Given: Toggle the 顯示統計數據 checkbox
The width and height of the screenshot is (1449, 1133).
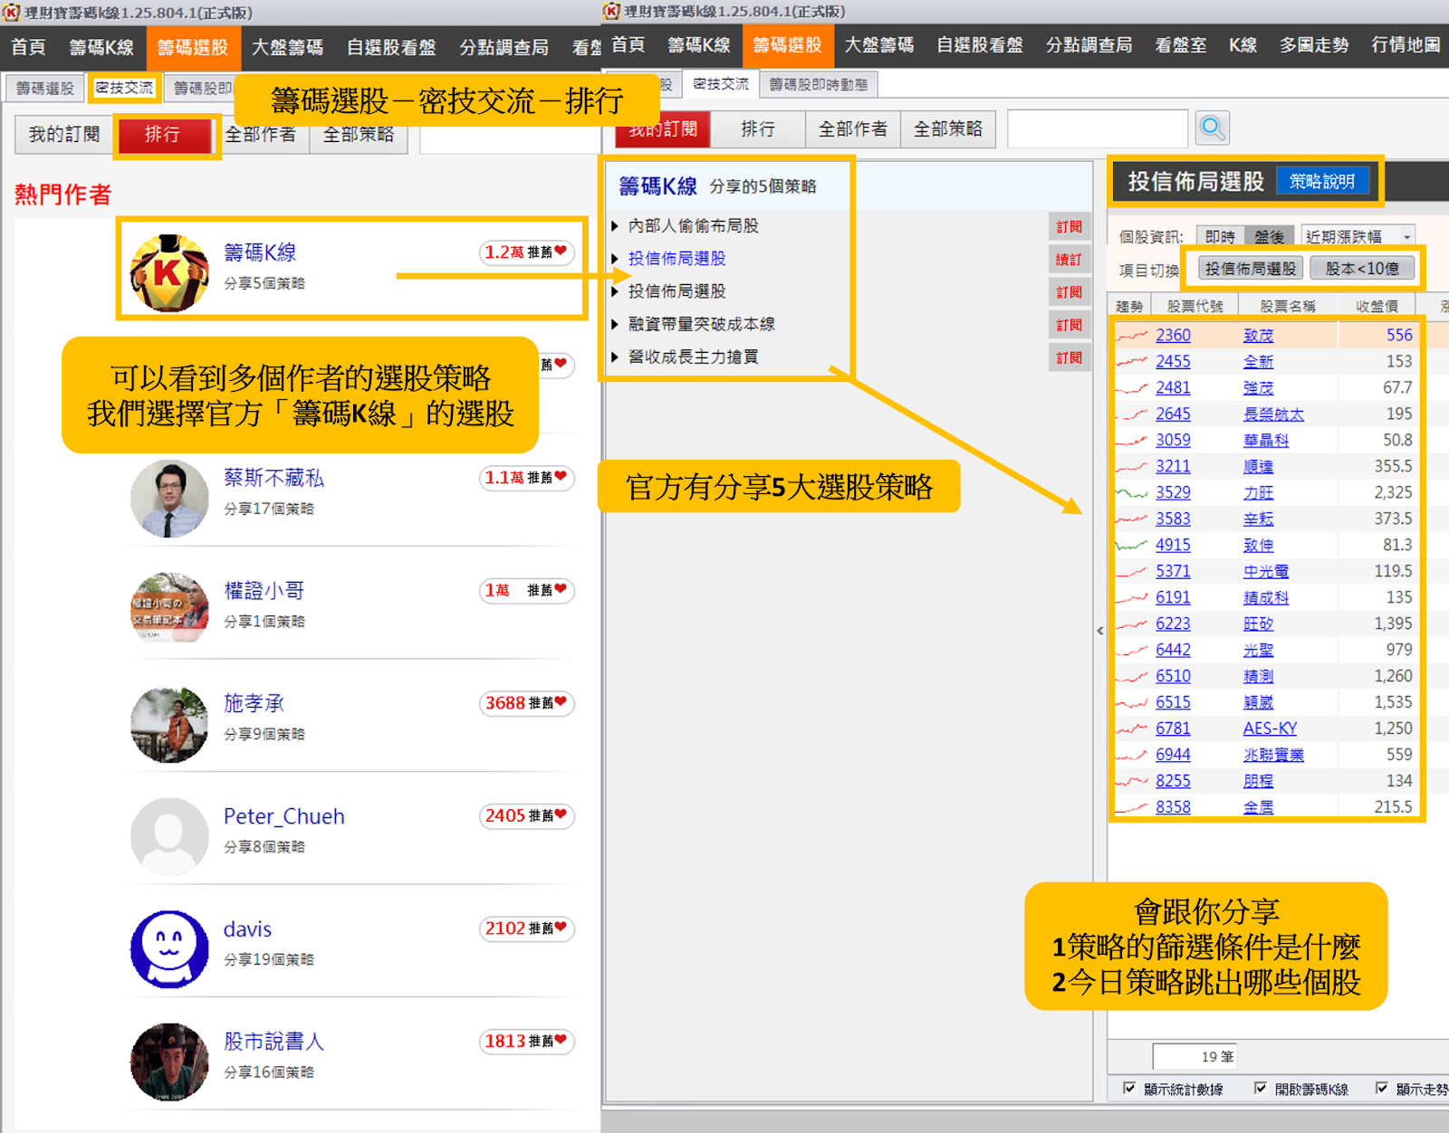Looking at the screenshot, I should [1129, 1088].
